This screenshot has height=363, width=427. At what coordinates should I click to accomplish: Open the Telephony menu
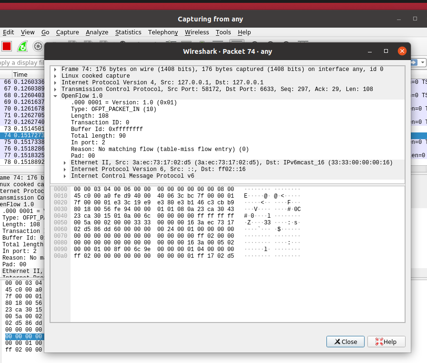pyautogui.click(x=163, y=32)
